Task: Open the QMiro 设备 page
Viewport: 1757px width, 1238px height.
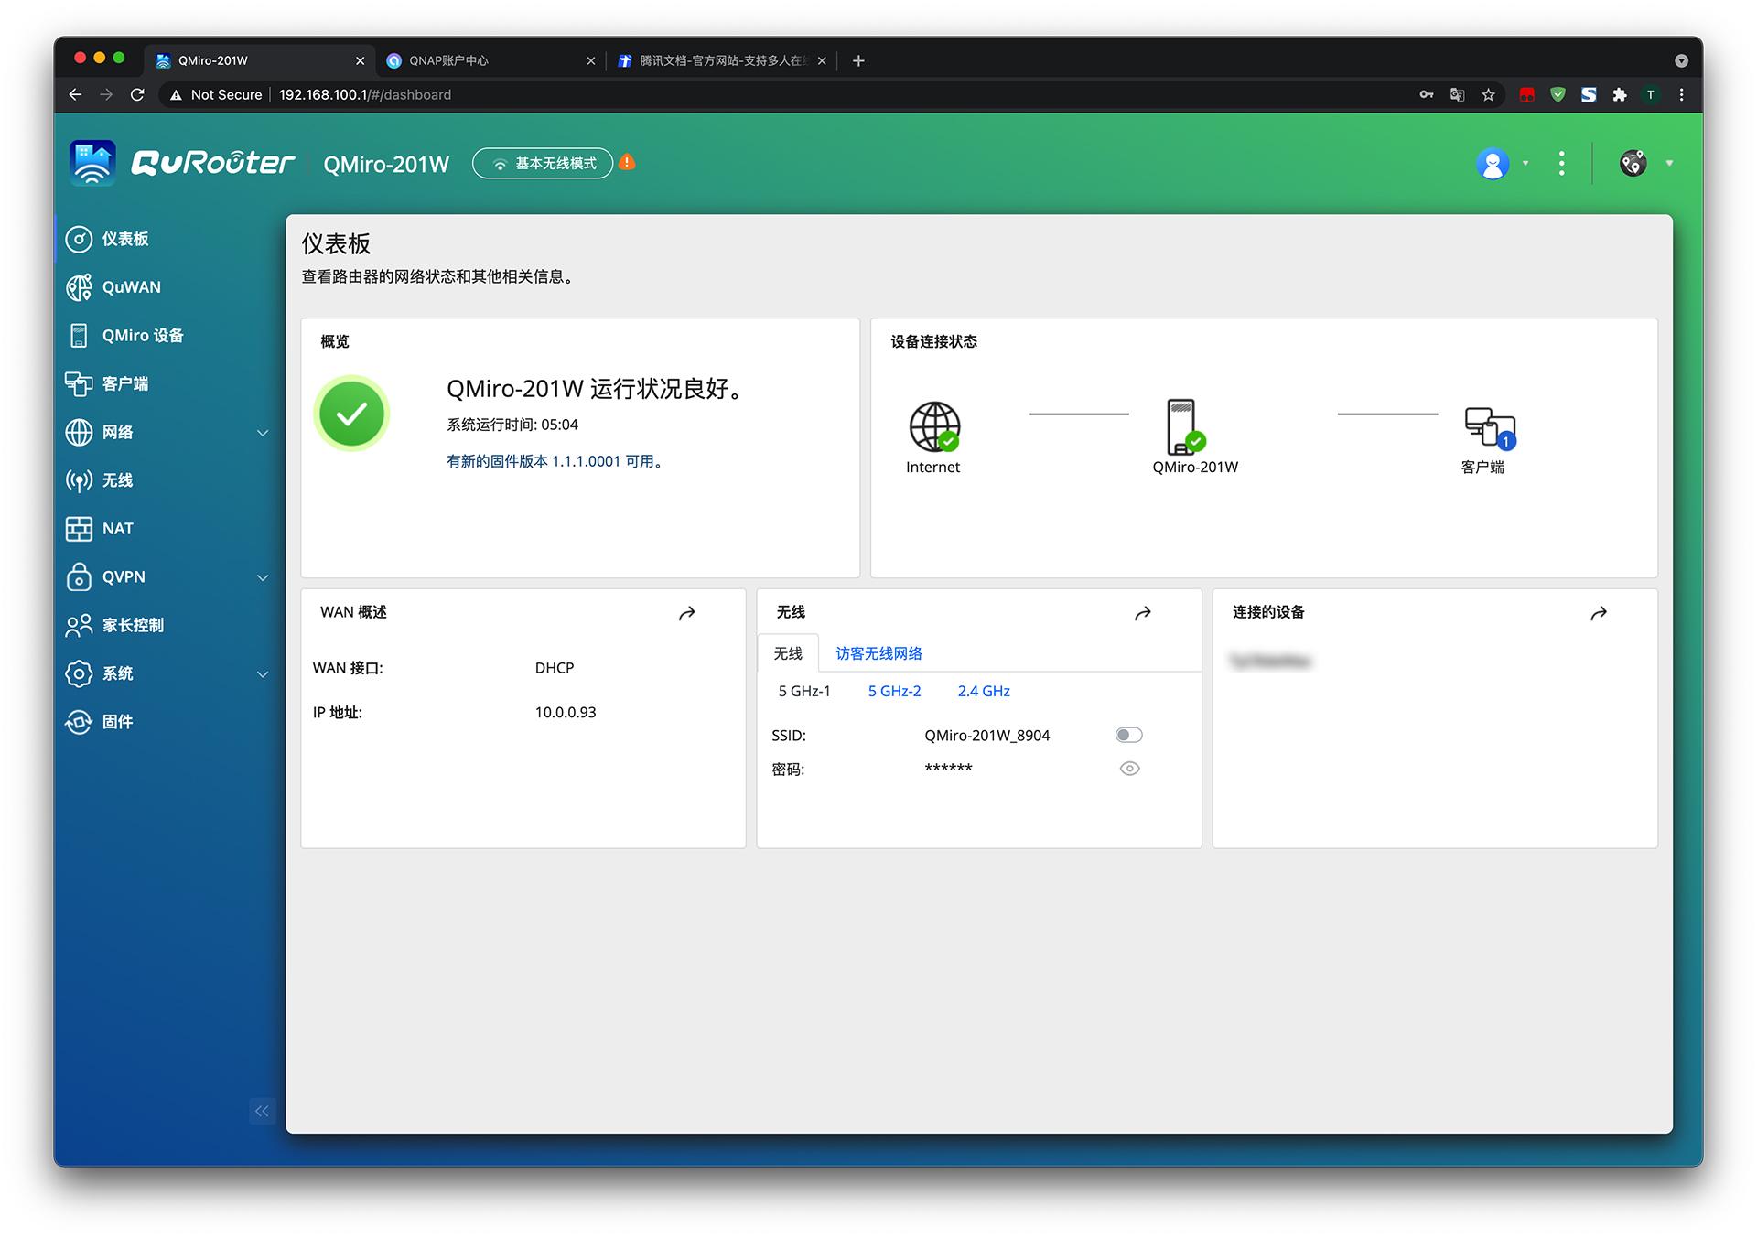Action: pos(142,335)
